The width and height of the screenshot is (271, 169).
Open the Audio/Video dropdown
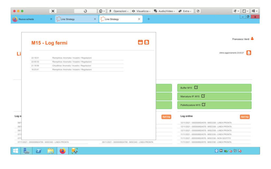coord(165,11)
